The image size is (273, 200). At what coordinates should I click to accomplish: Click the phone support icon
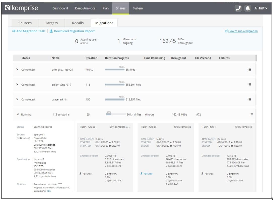pyautogui.click(x=238, y=8)
